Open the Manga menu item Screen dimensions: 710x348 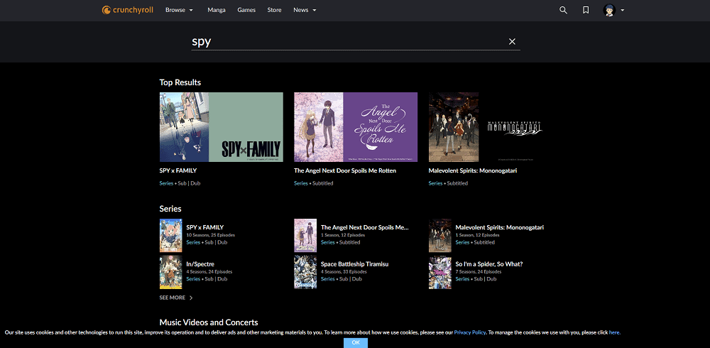(x=217, y=10)
